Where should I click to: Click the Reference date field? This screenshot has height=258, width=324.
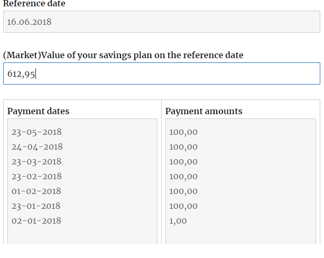tap(161, 22)
